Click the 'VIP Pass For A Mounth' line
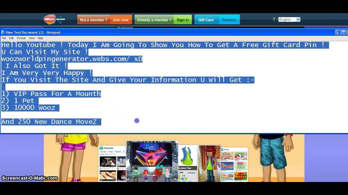This screenshot has width=348, height=195. [51, 94]
